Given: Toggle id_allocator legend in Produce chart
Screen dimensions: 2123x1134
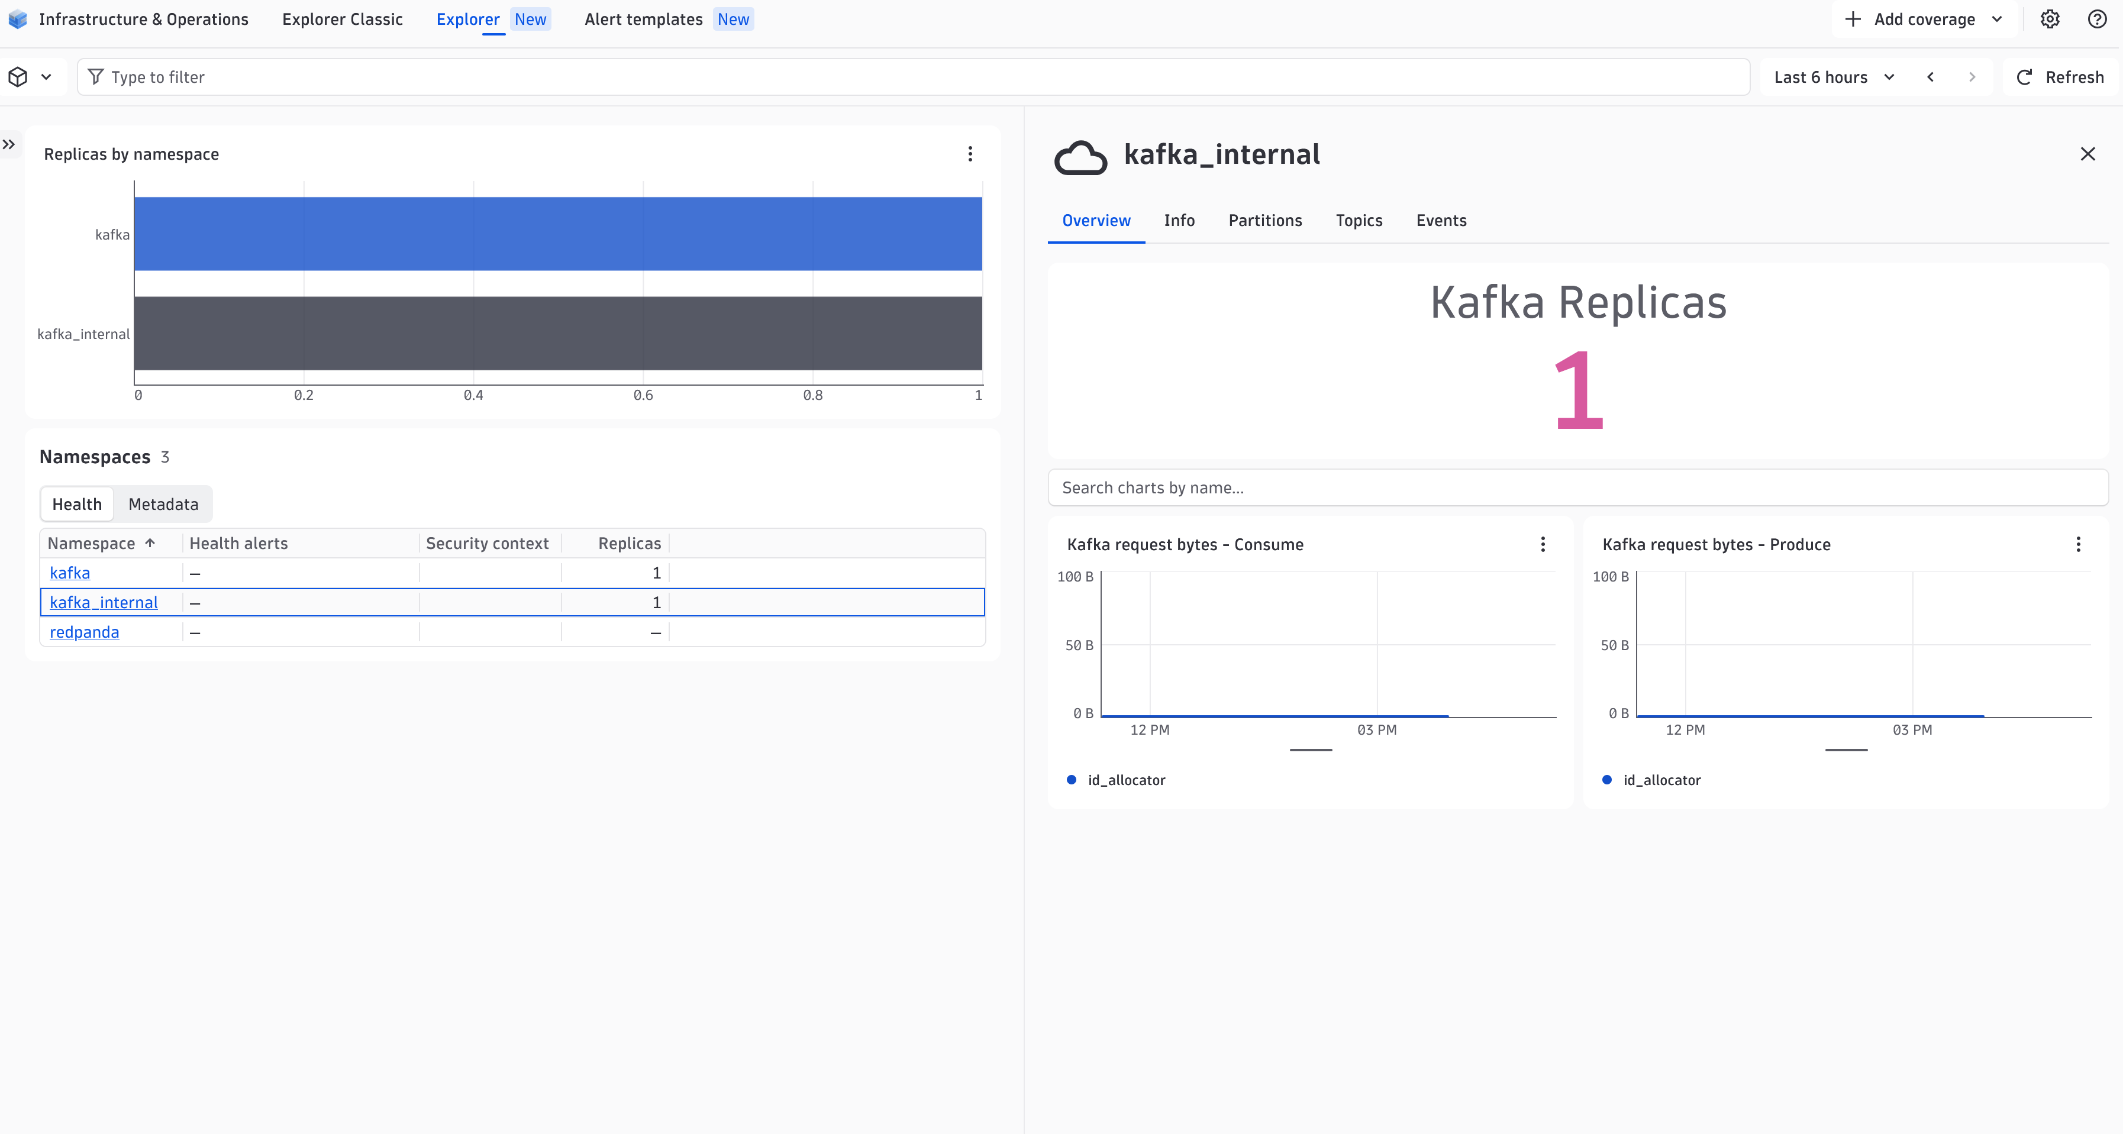Looking at the screenshot, I should pyautogui.click(x=1651, y=780).
